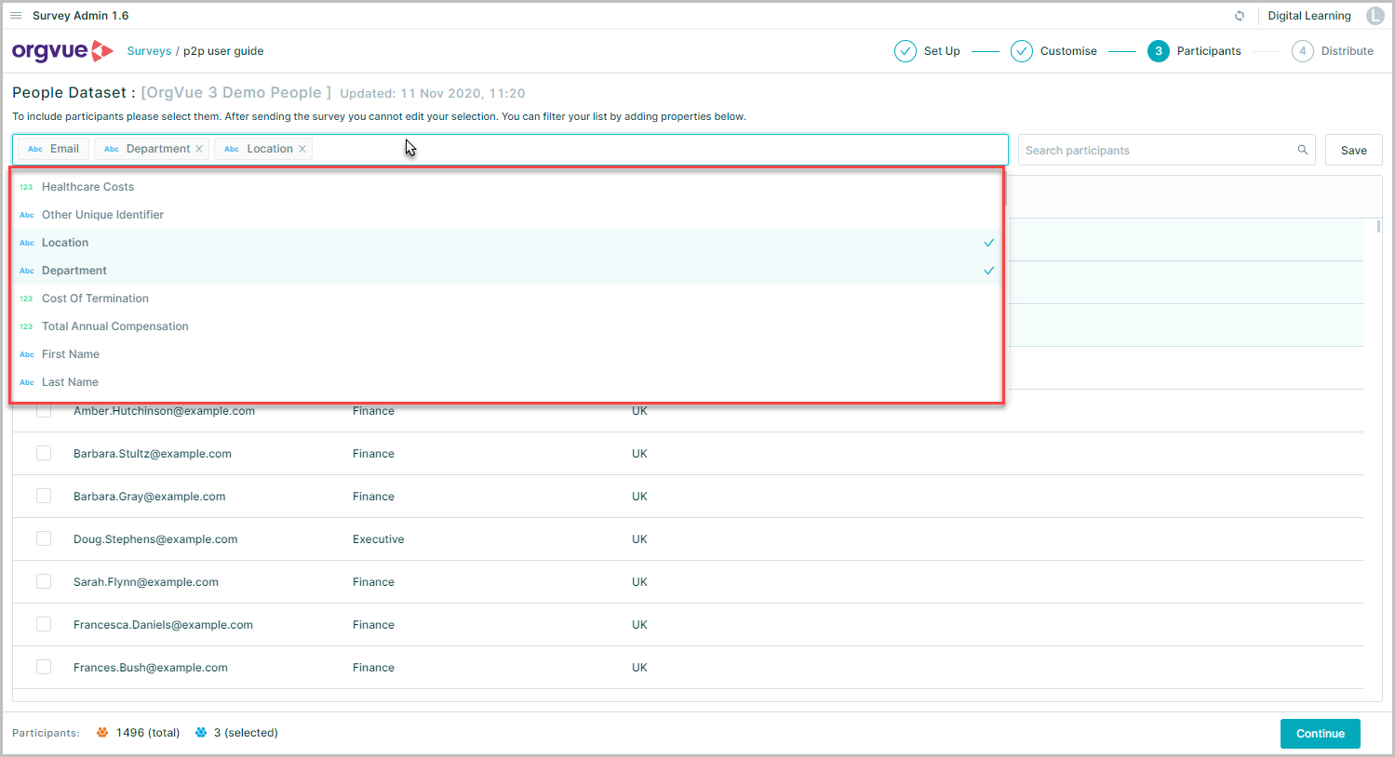Open the hamburger menu beside Survey Admin
The height and width of the screenshot is (757, 1395).
pyautogui.click(x=16, y=16)
